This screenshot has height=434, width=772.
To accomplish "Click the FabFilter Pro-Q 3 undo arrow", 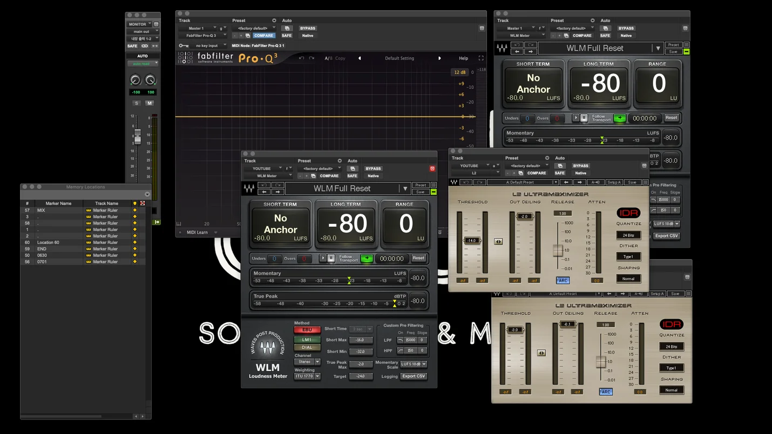I will coord(301,58).
